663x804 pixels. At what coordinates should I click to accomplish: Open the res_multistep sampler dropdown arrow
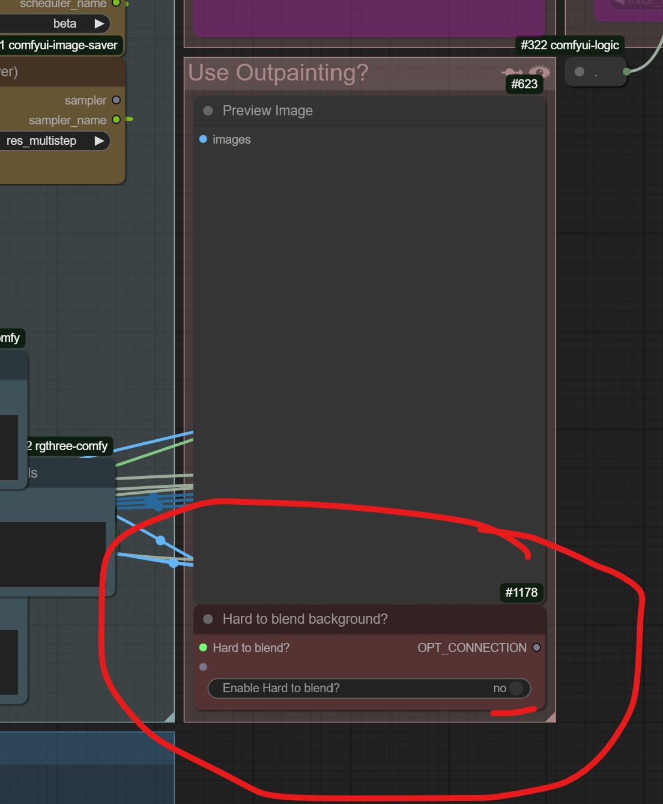[99, 141]
